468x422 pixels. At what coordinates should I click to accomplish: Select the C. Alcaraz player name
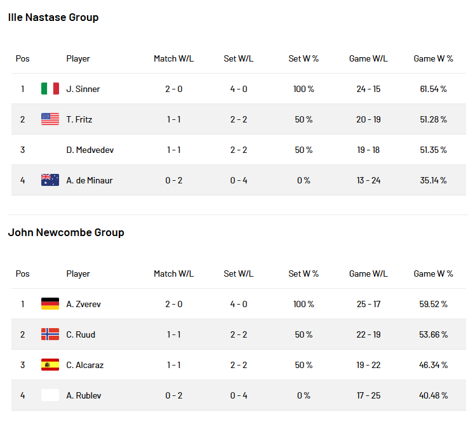tap(84, 365)
